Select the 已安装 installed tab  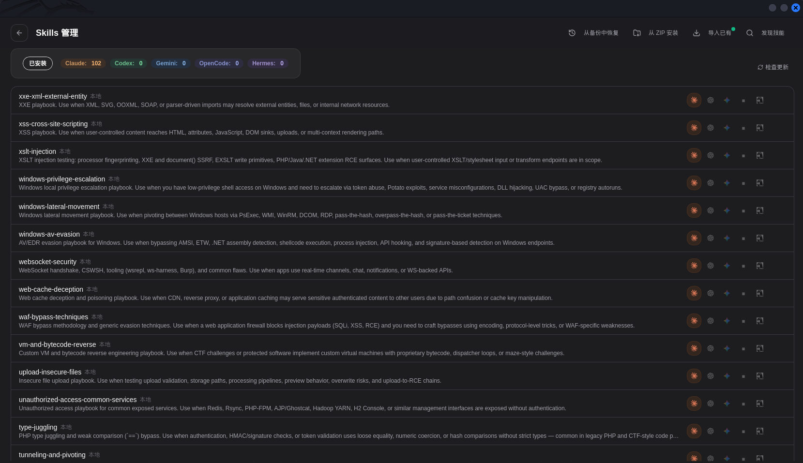click(x=38, y=63)
